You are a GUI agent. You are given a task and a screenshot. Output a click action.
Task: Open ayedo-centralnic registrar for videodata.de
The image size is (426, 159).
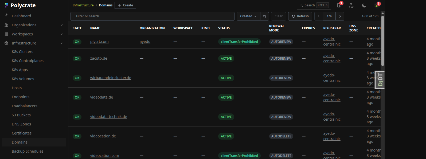332,97
